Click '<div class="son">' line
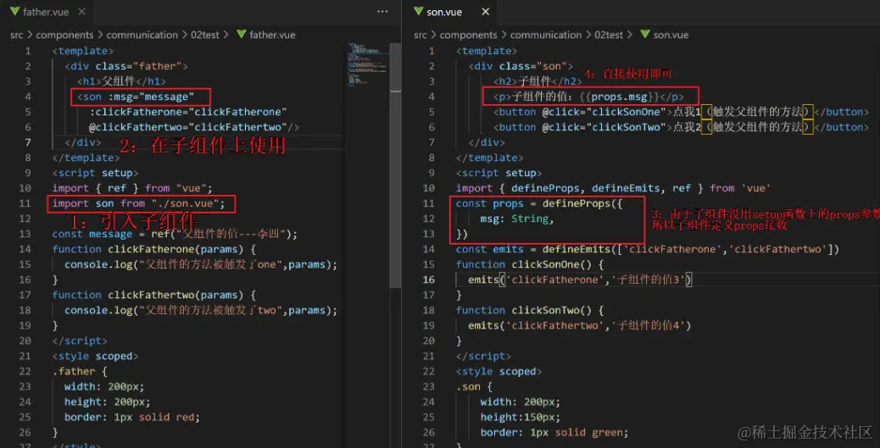Image resolution: width=880 pixels, height=448 pixels. (x=521, y=66)
